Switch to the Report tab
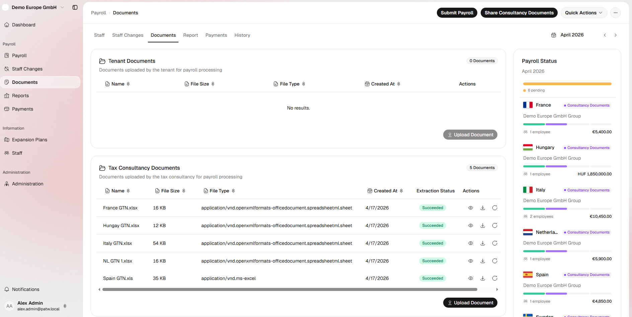 point(190,35)
